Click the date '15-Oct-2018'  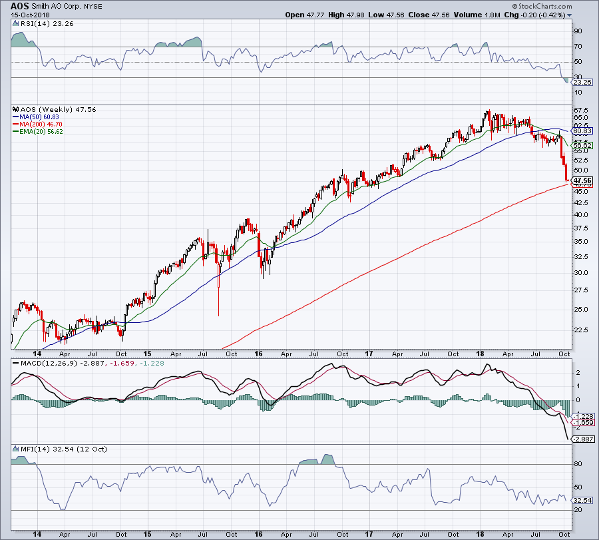pyautogui.click(x=31, y=15)
